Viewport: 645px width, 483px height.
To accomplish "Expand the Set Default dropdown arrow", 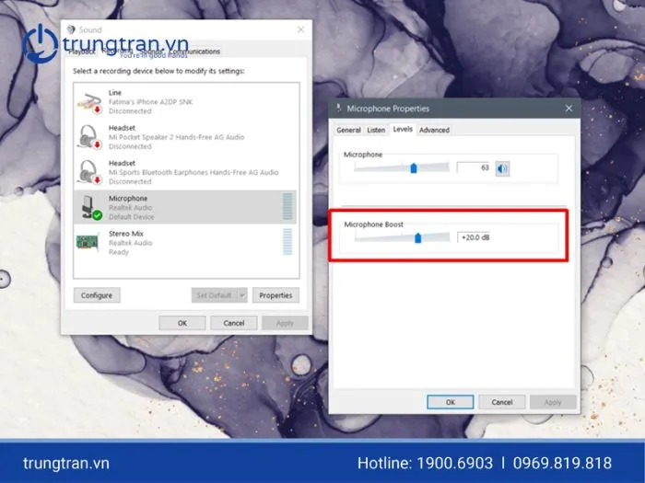I will 242,295.
